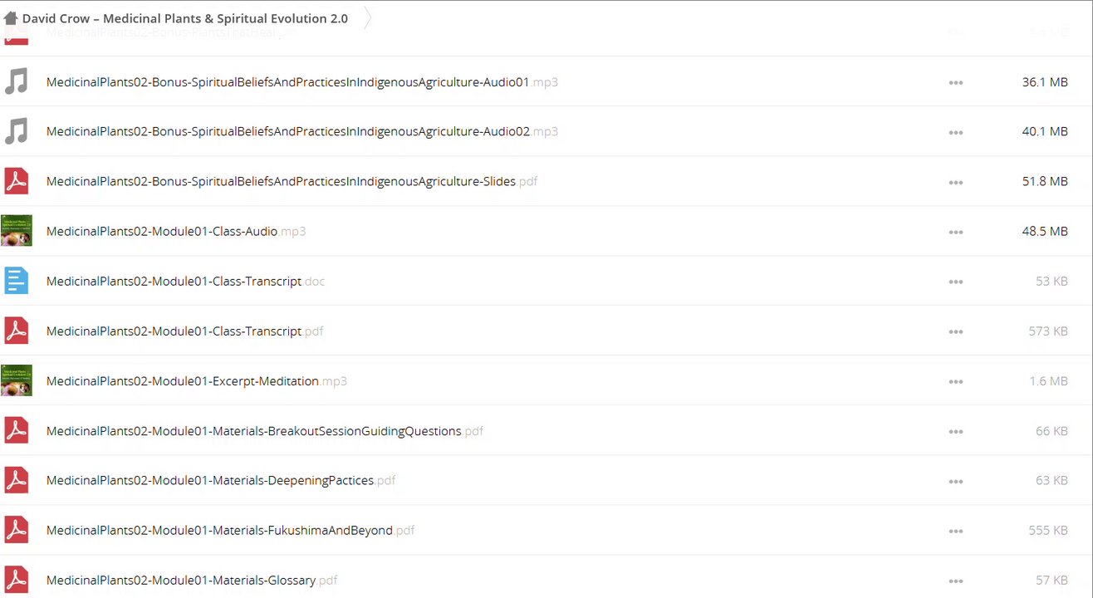Click PDF icon of IndigenousAgriculture-Slides file
This screenshot has height=598, width=1093.
[x=17, y=181]
